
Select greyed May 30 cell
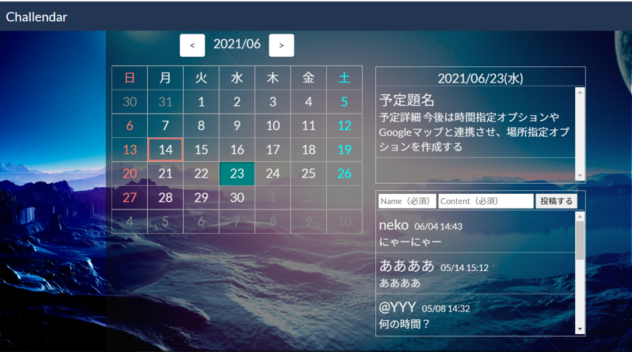[129, 101]
